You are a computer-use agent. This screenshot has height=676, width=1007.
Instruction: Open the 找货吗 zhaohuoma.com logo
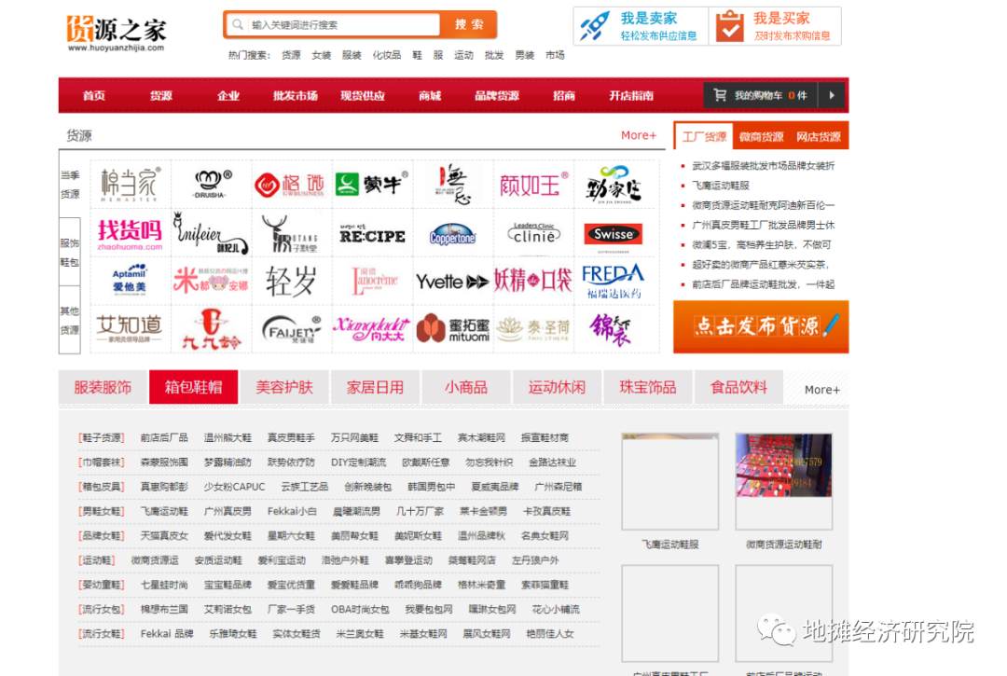pos(131,234)
